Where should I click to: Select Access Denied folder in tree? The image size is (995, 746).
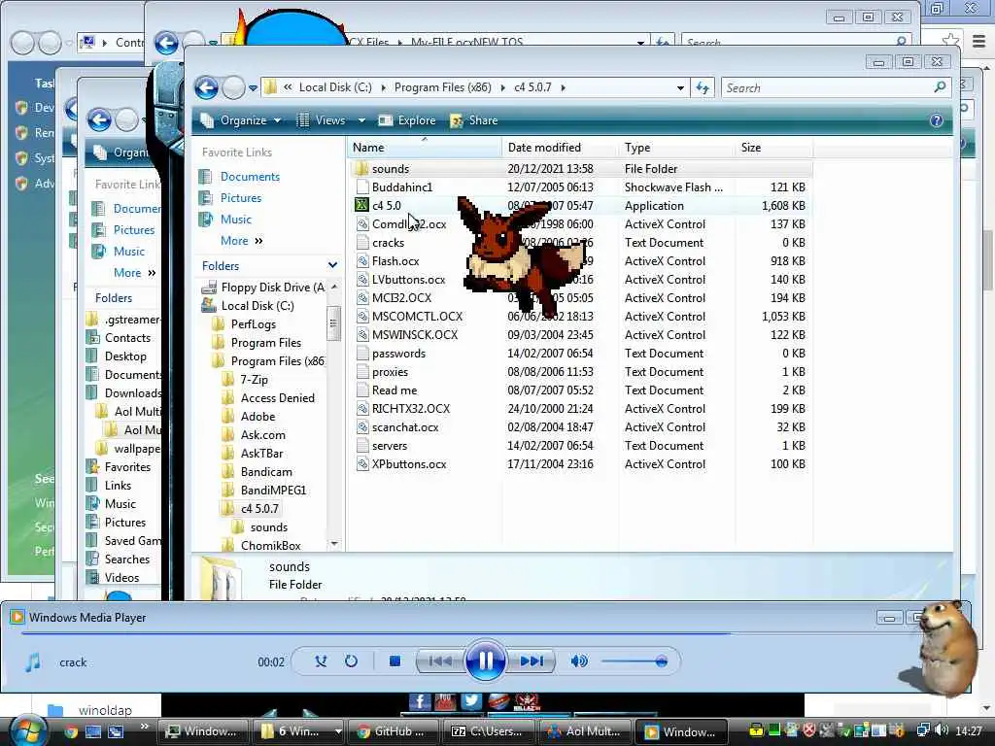(277, 397)
